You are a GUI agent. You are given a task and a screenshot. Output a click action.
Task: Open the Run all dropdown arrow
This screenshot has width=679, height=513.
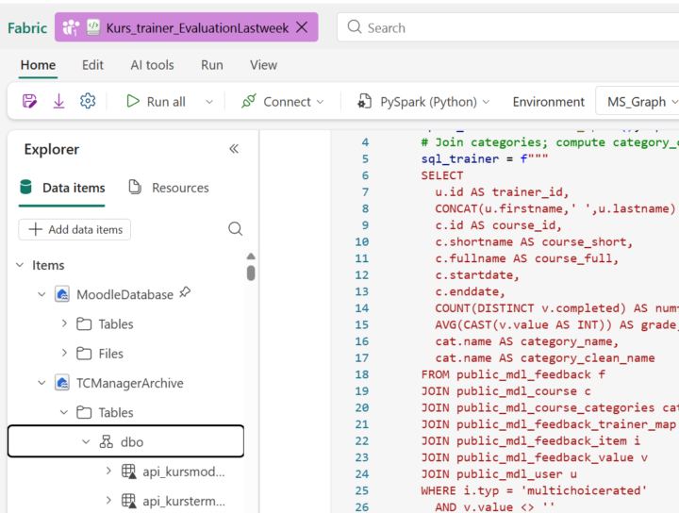point(208,102)
